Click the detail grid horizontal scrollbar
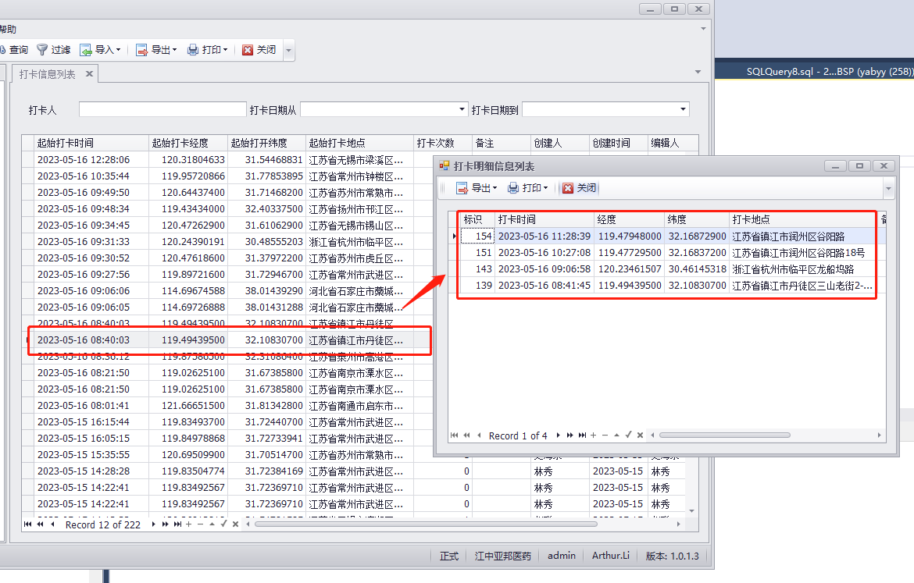 [724, 435]
